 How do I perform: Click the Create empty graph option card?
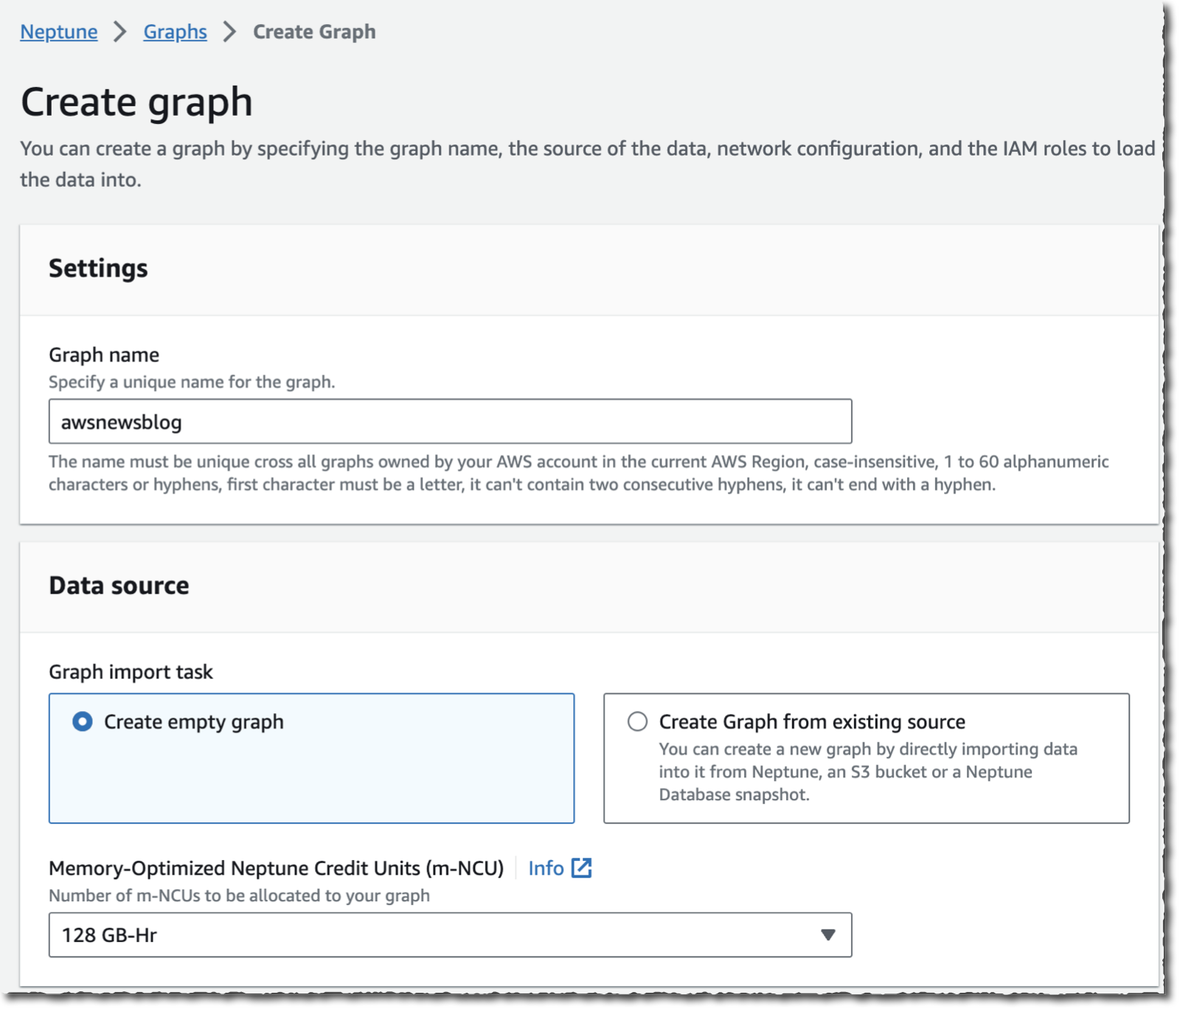311,774
